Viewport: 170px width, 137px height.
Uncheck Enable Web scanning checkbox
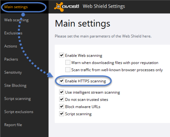(61, 55)
